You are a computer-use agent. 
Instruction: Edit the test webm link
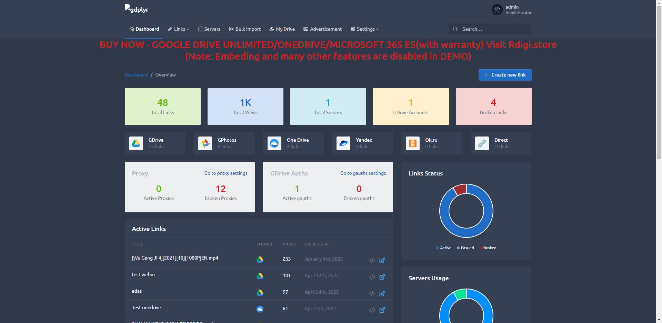pos(382,277)
